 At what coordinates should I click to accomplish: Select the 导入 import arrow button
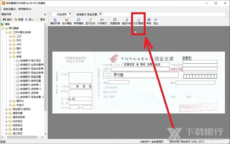point(29,20)
